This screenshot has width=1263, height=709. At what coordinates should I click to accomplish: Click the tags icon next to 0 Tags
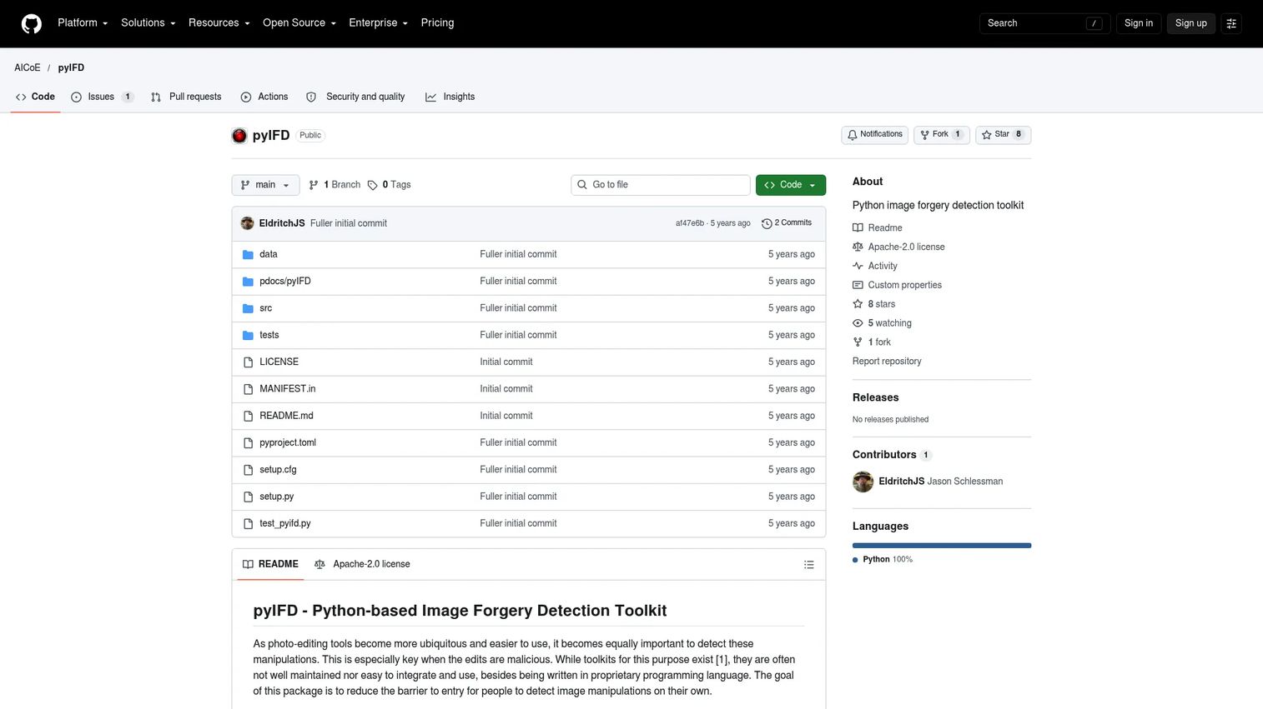[373, 185]
